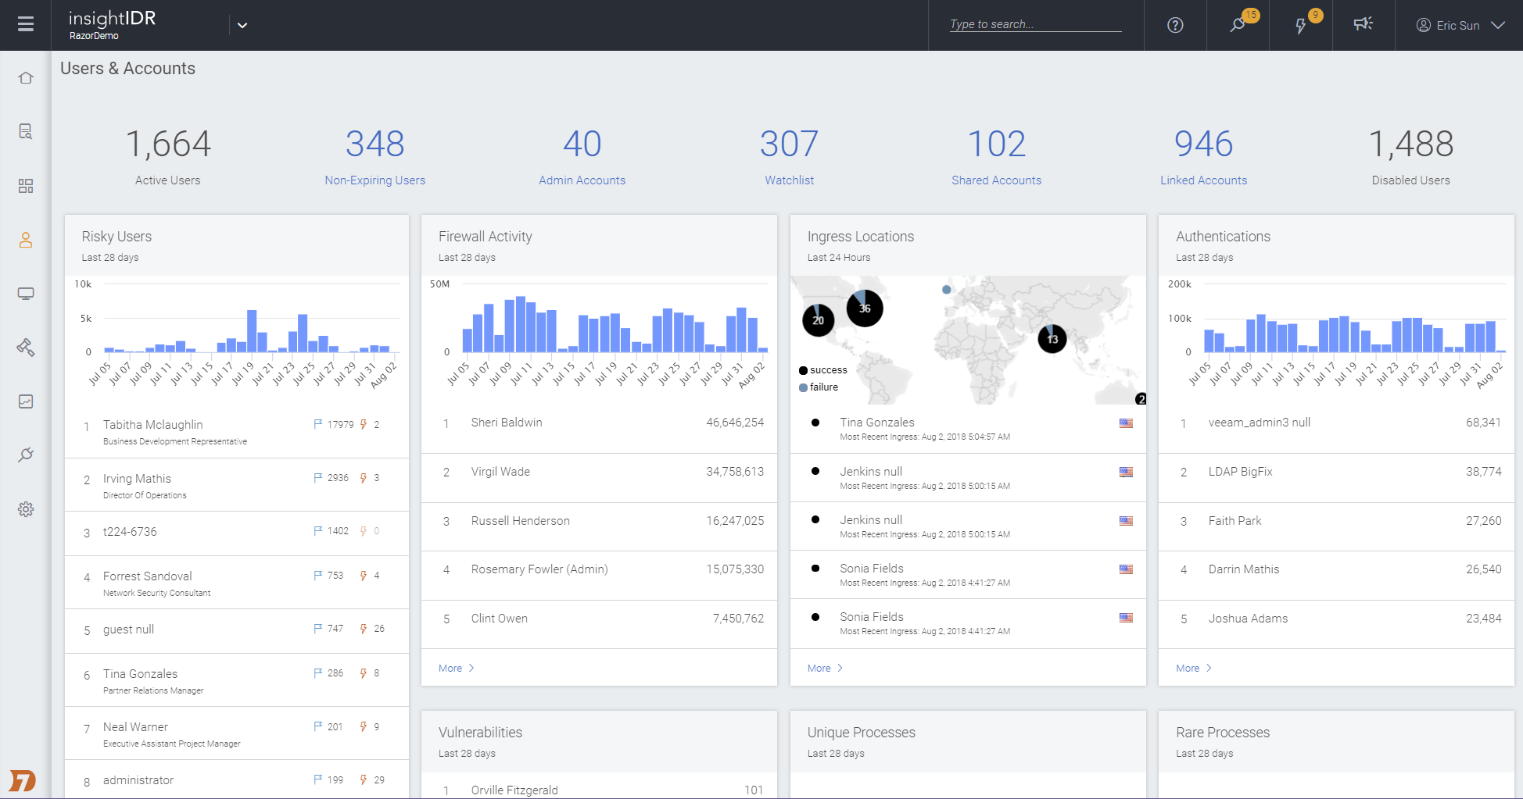
Task: Open the help question mark icon
Action: 1174,25
